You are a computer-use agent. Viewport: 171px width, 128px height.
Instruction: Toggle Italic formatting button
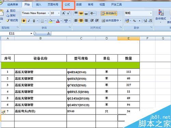(29, 21)
